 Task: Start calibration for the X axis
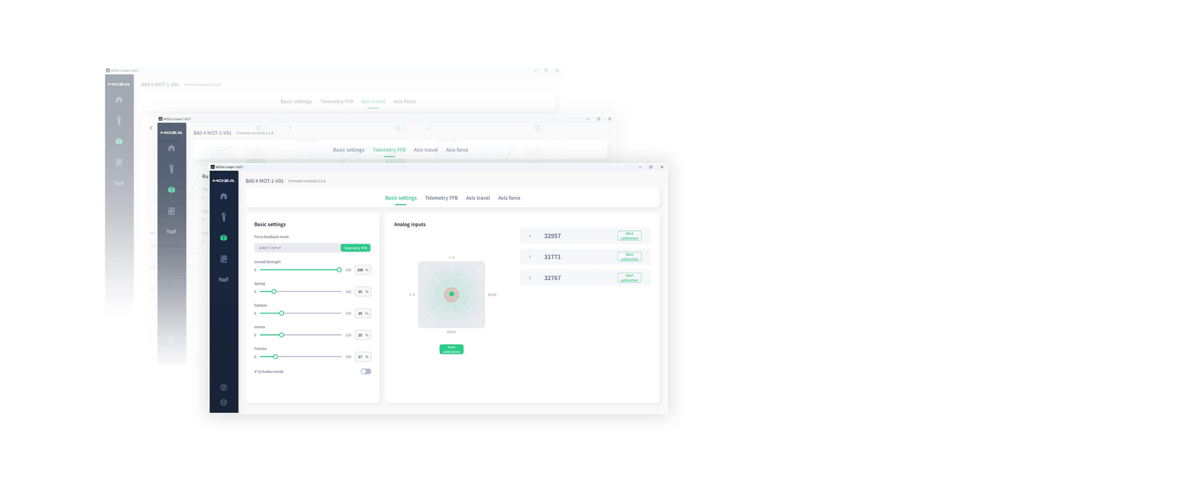(629, 236)
